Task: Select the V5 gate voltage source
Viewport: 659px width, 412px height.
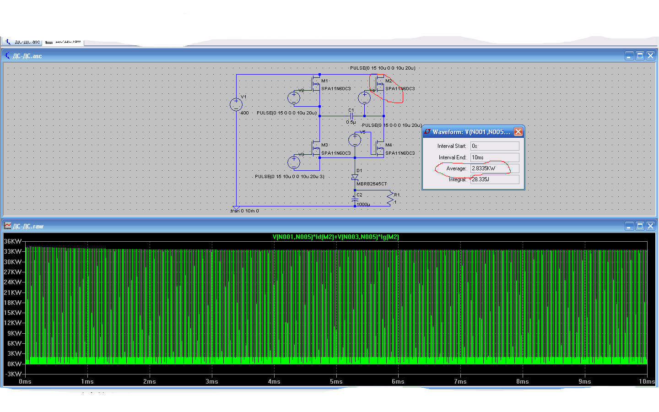Action: tap(355, 140)
